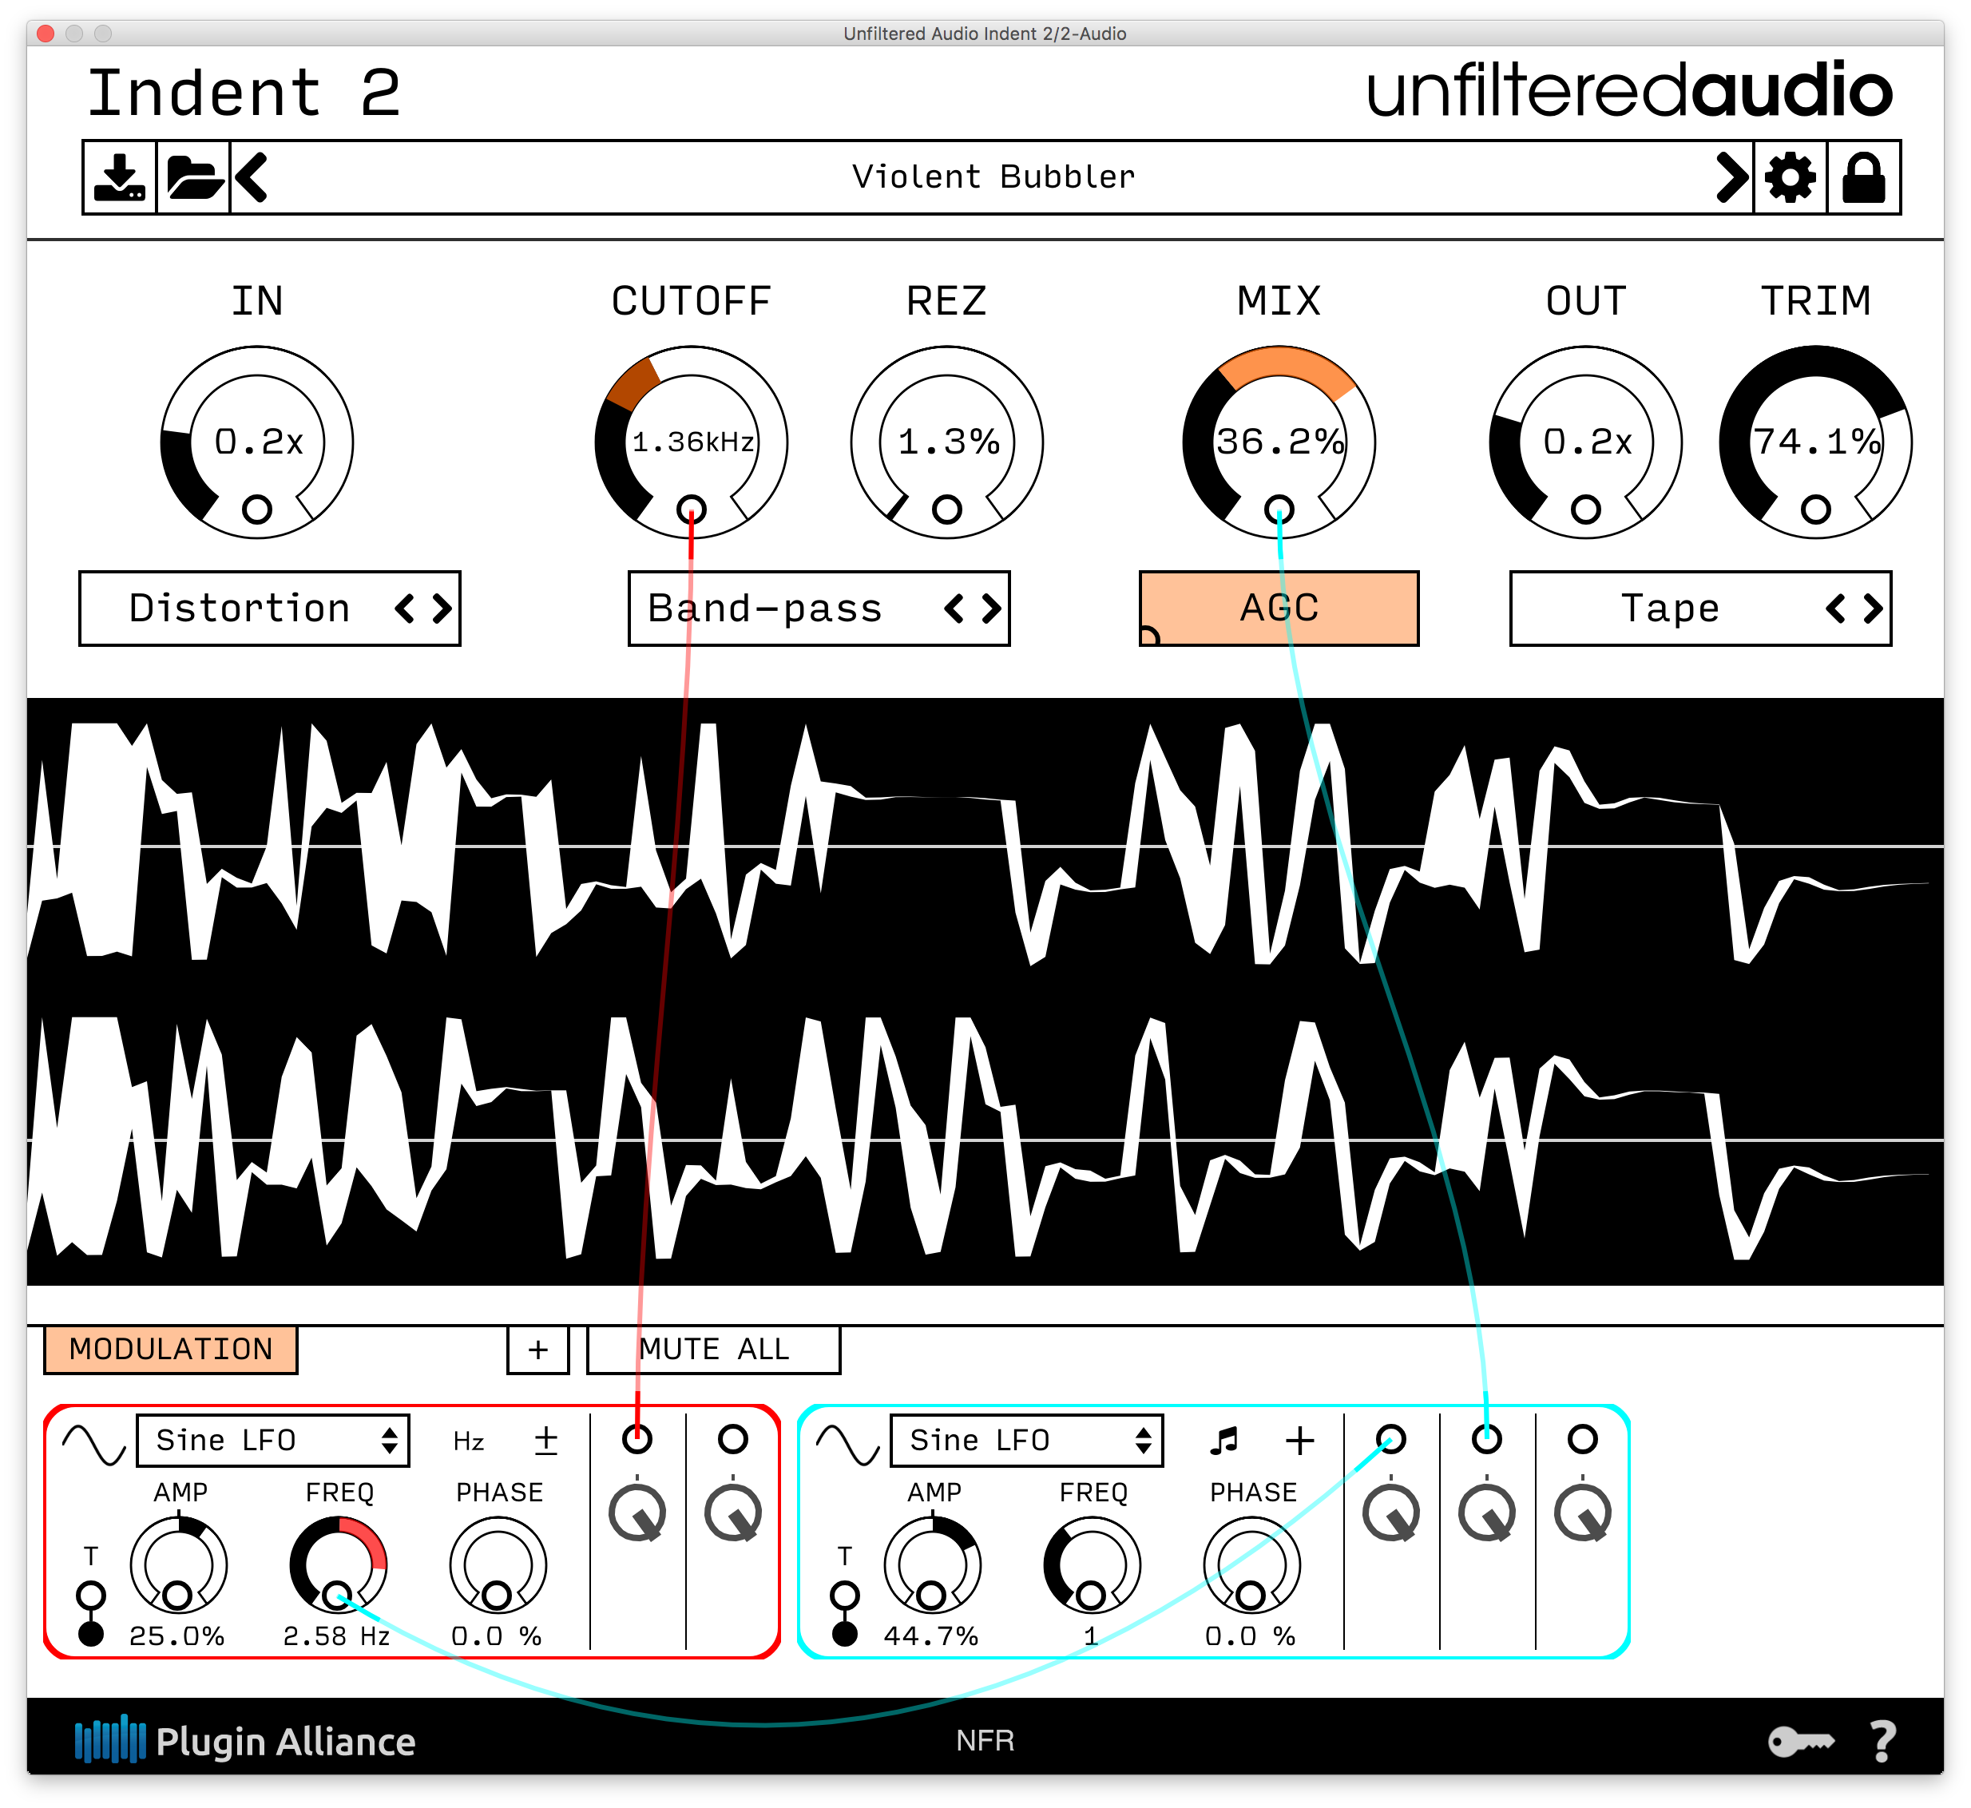The image size is (1971, 1808).
Task: Adjust the cyan LFO third output amount knob
Action: click(1583, 1513)
